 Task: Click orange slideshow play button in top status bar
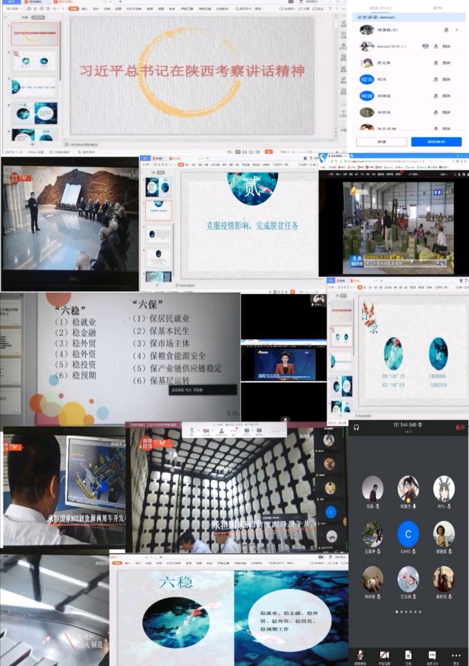(x=268, y=152)
